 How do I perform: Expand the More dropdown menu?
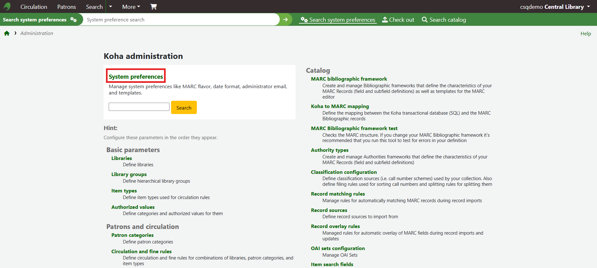pos(131,7)
